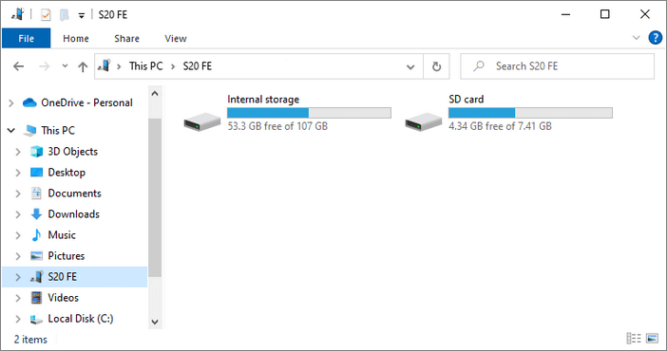Click This PC in the address bar

point(146,66)
